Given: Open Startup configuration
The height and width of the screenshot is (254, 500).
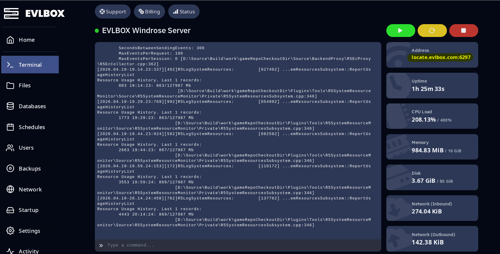Looking at the screenshot, I should point(30,210).
